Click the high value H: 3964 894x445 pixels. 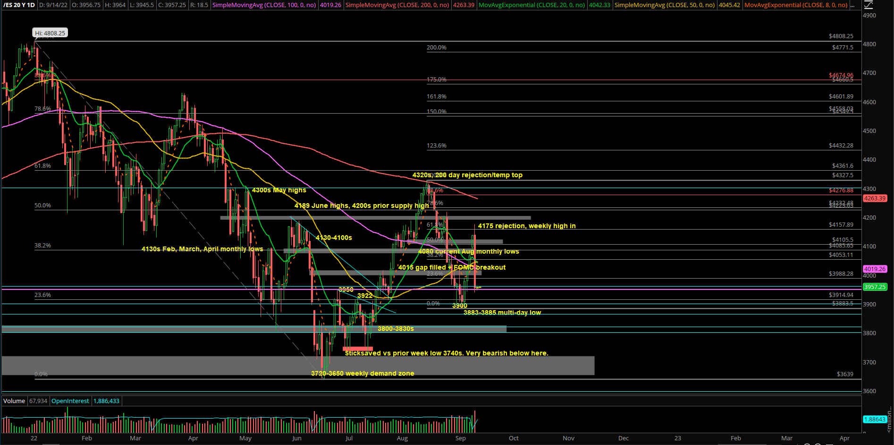(115, 5)
